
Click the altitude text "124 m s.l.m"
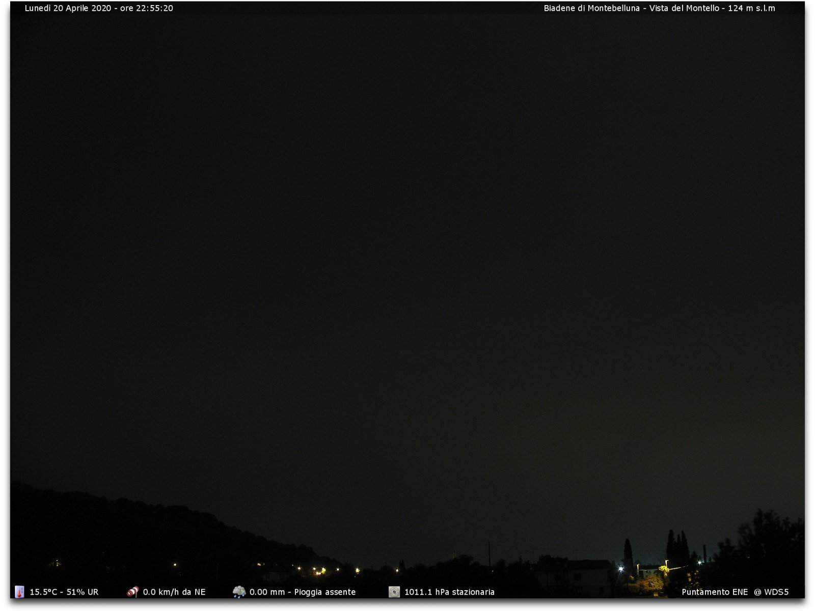click(751, 8)
